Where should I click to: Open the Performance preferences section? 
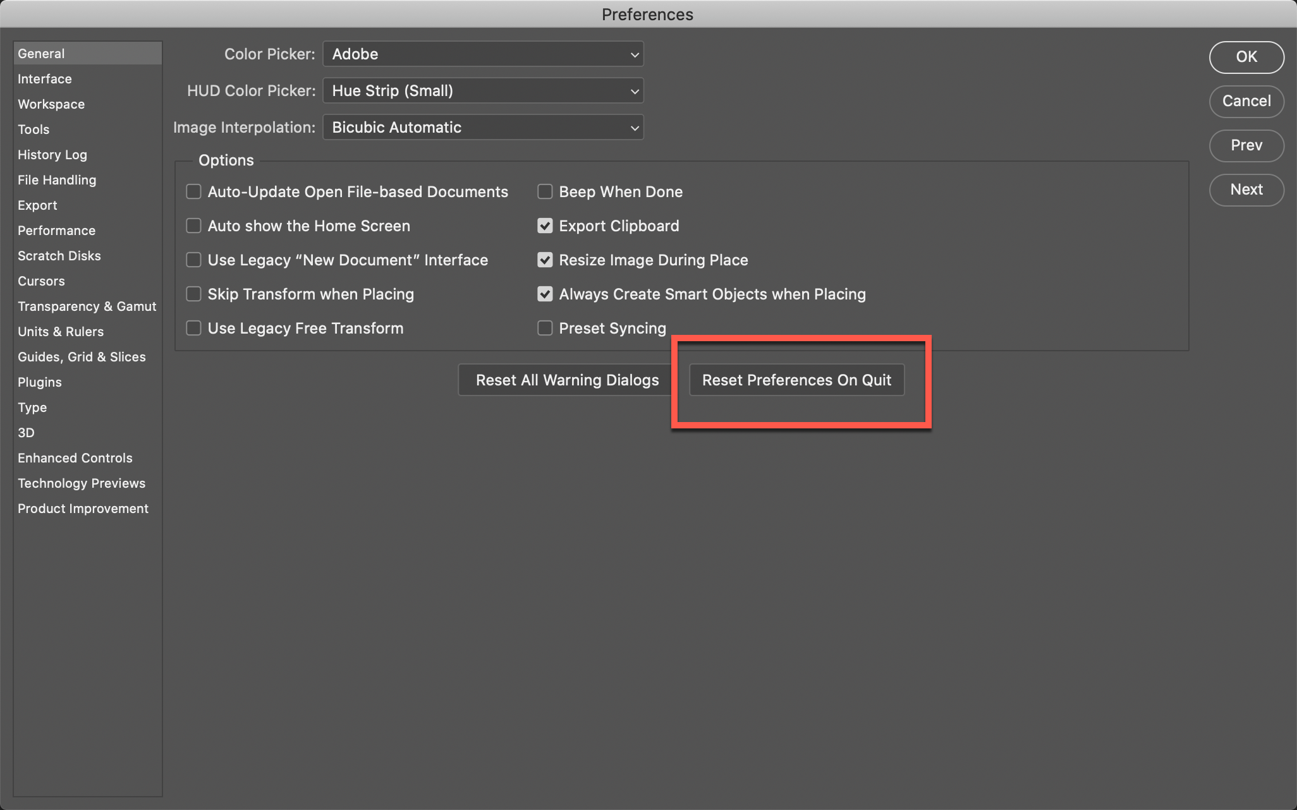click(x=56, y=230)
